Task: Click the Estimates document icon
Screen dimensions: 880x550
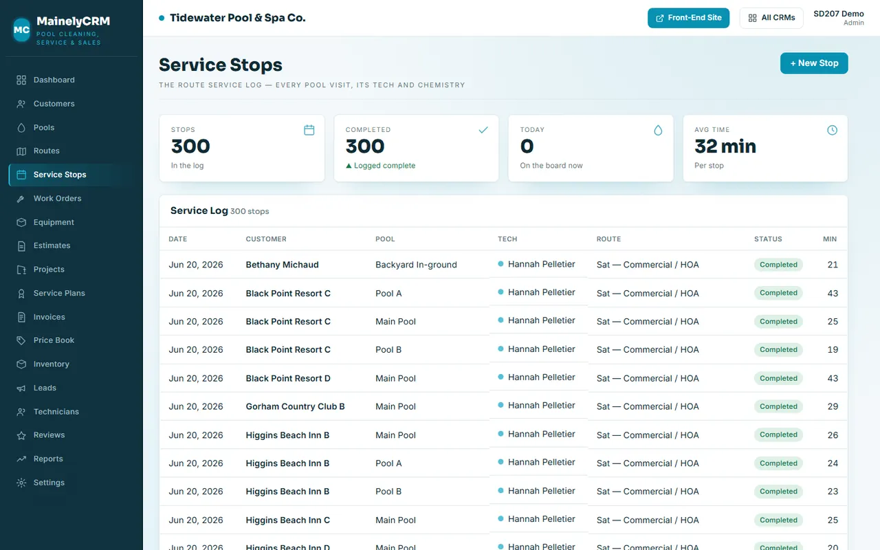Action: (x=21, y=245)
